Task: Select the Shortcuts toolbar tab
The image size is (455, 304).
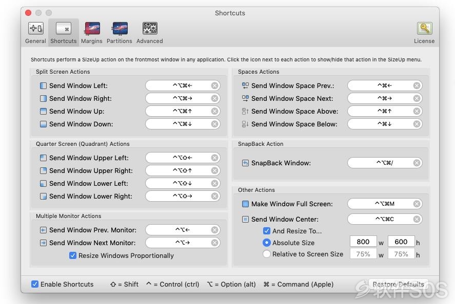Action: pos(64,33)
